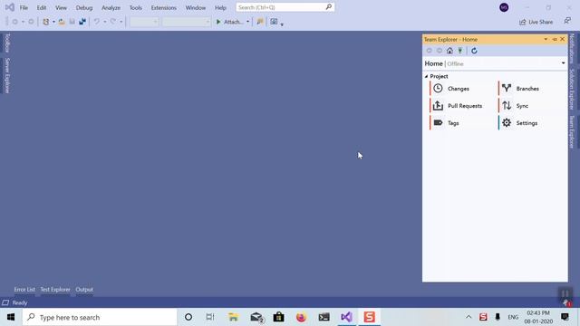
Task: Open the File menu
Action: click(x=24, y=7)
